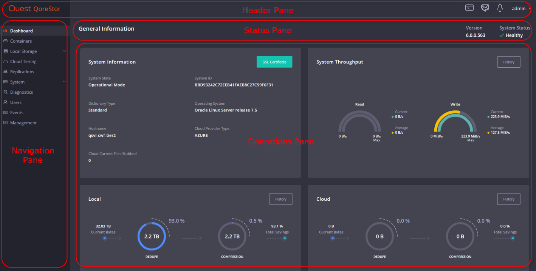Click the SSL Certificate button

point(274,62)
